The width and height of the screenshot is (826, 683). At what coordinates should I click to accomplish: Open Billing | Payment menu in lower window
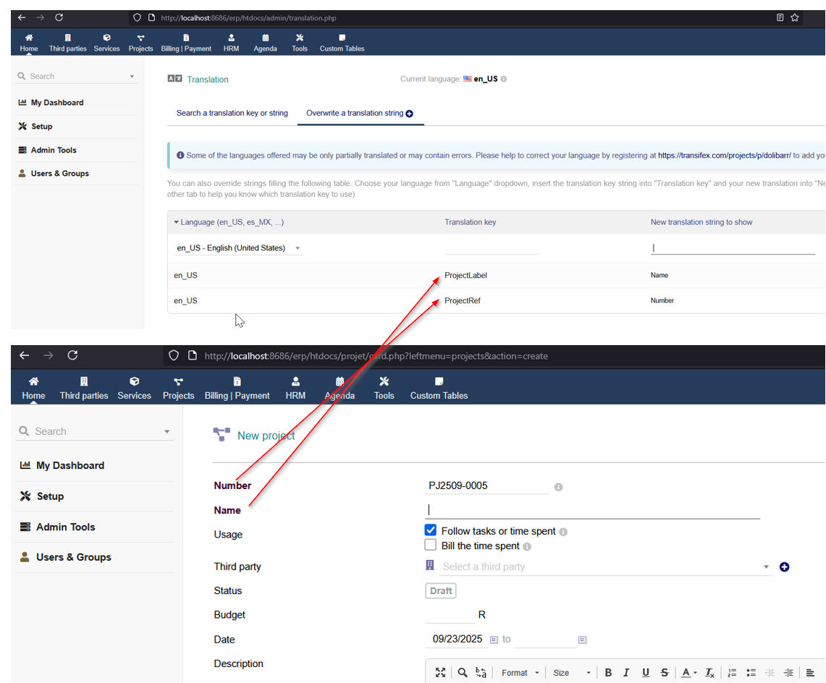tap(237, 388)
